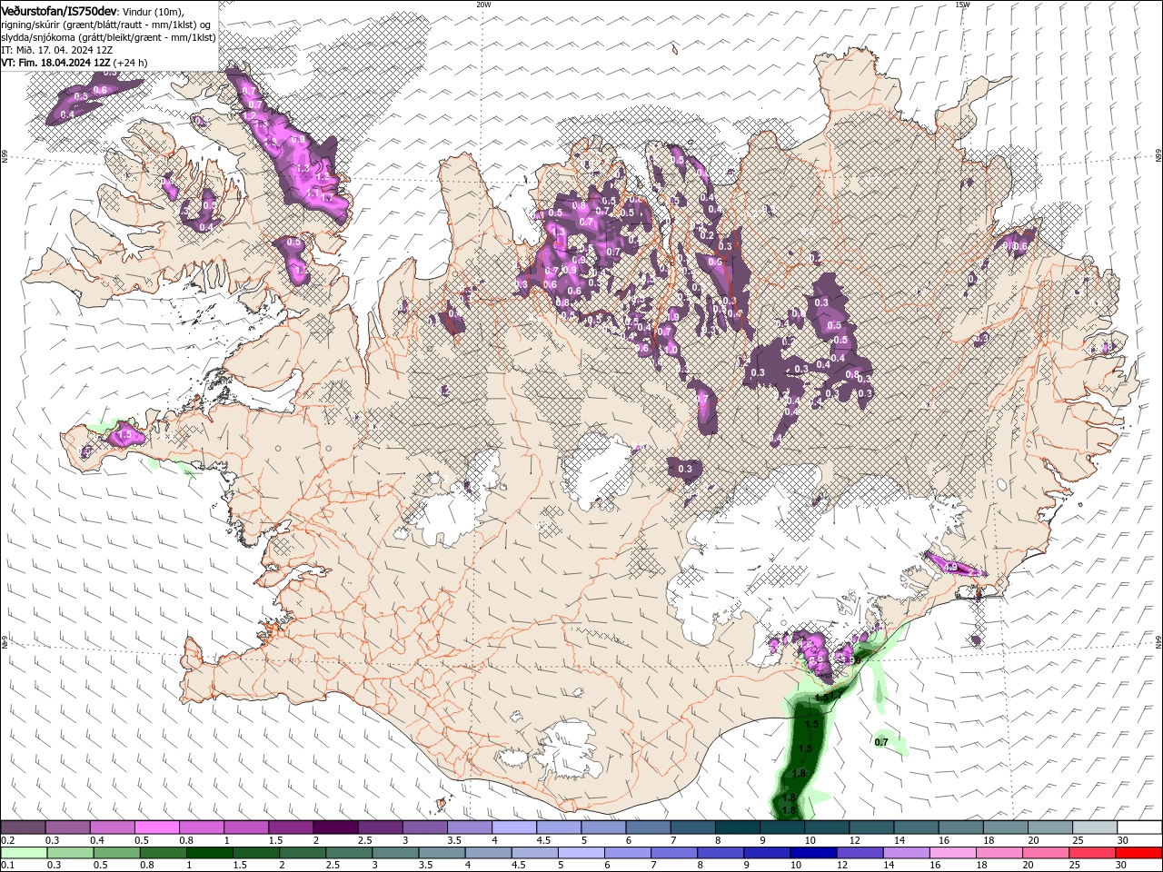Click the '14' tick label under upper legend

(x=900, y=840)
